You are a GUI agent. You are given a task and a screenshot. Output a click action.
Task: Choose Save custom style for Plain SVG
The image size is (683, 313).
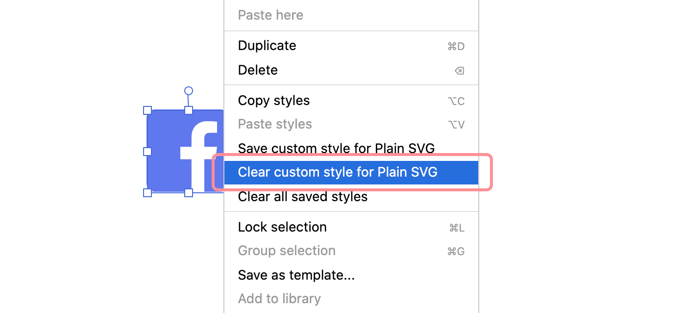coord(336,148)
